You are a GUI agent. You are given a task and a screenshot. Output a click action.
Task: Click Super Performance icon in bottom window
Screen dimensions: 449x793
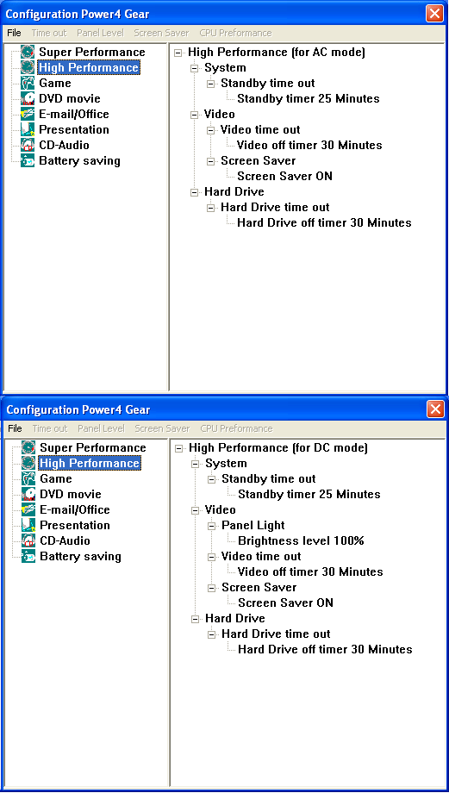tap(28, 447)
